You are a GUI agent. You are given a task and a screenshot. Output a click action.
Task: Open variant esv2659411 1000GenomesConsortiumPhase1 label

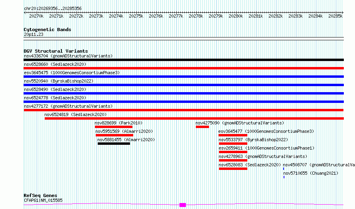266,148
